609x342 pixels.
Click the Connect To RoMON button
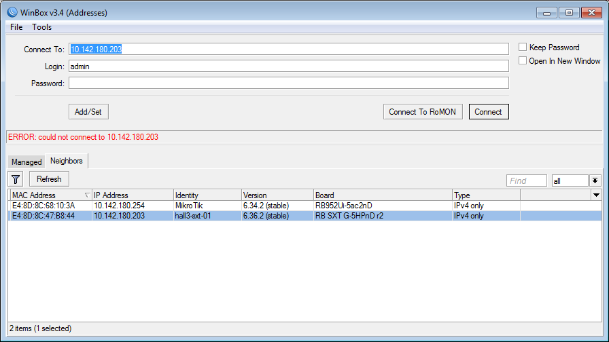click(423, 112)
